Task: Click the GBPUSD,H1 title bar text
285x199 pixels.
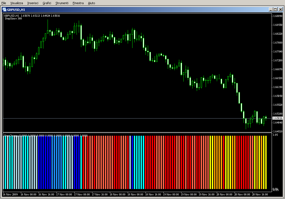Action: [x=16, y=10]
